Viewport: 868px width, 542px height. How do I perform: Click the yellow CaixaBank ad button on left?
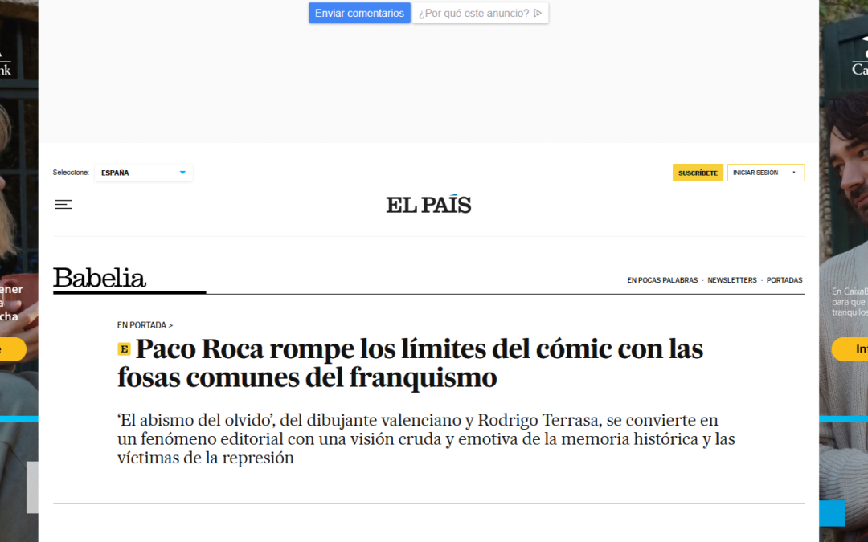(13, 349)
